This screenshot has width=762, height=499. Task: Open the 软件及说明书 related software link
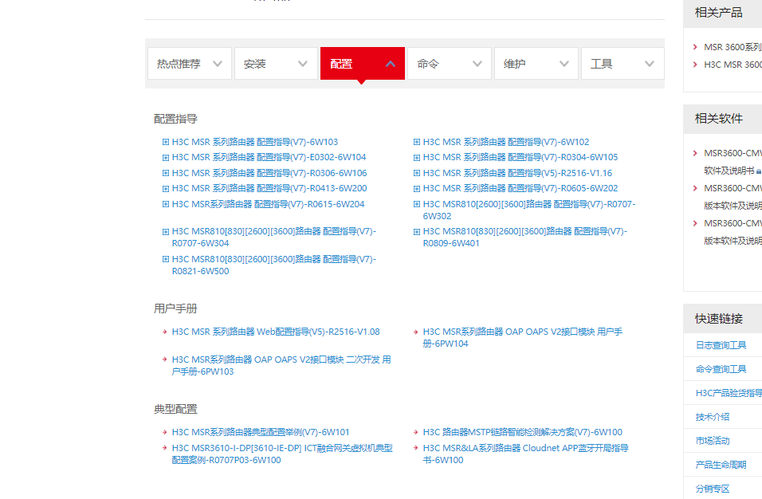(x=733, y=162)
